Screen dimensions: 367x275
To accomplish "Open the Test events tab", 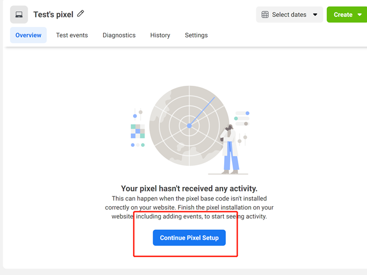I will [x=72, y=35].
